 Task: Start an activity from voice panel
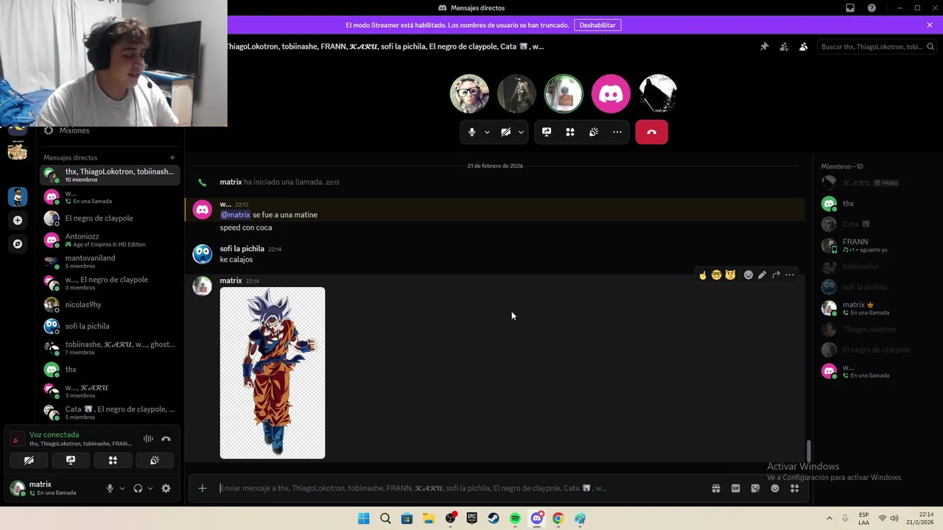click(113, 460)
